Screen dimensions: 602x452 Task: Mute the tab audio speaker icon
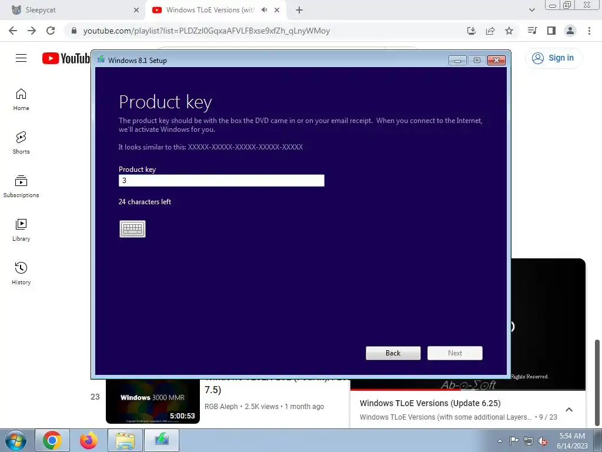tap(264, 10)
